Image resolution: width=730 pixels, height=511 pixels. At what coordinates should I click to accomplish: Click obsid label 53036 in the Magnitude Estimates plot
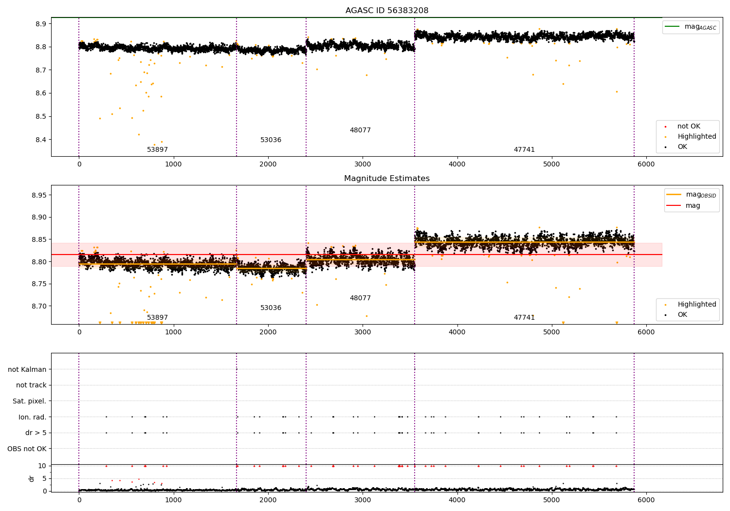coord(271,308)
